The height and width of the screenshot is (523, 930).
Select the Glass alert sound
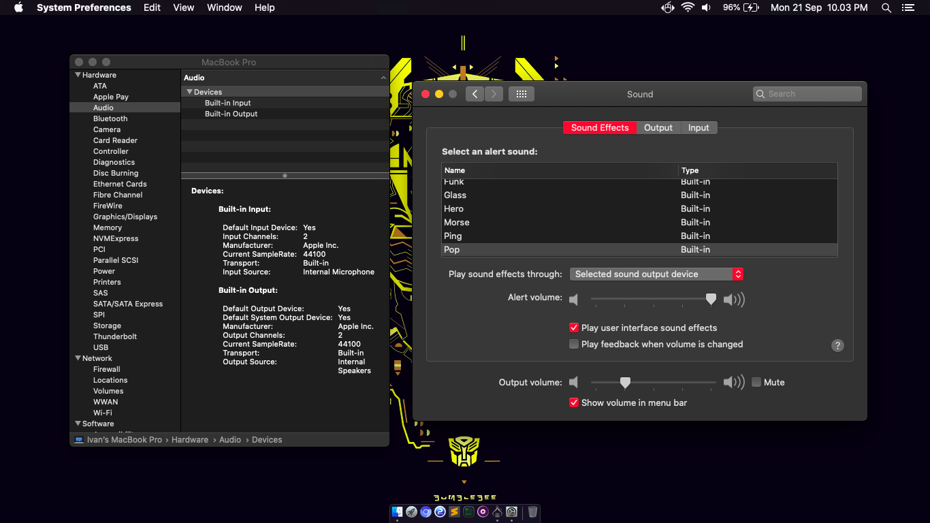pyautogui.click(x=639, y=195)
